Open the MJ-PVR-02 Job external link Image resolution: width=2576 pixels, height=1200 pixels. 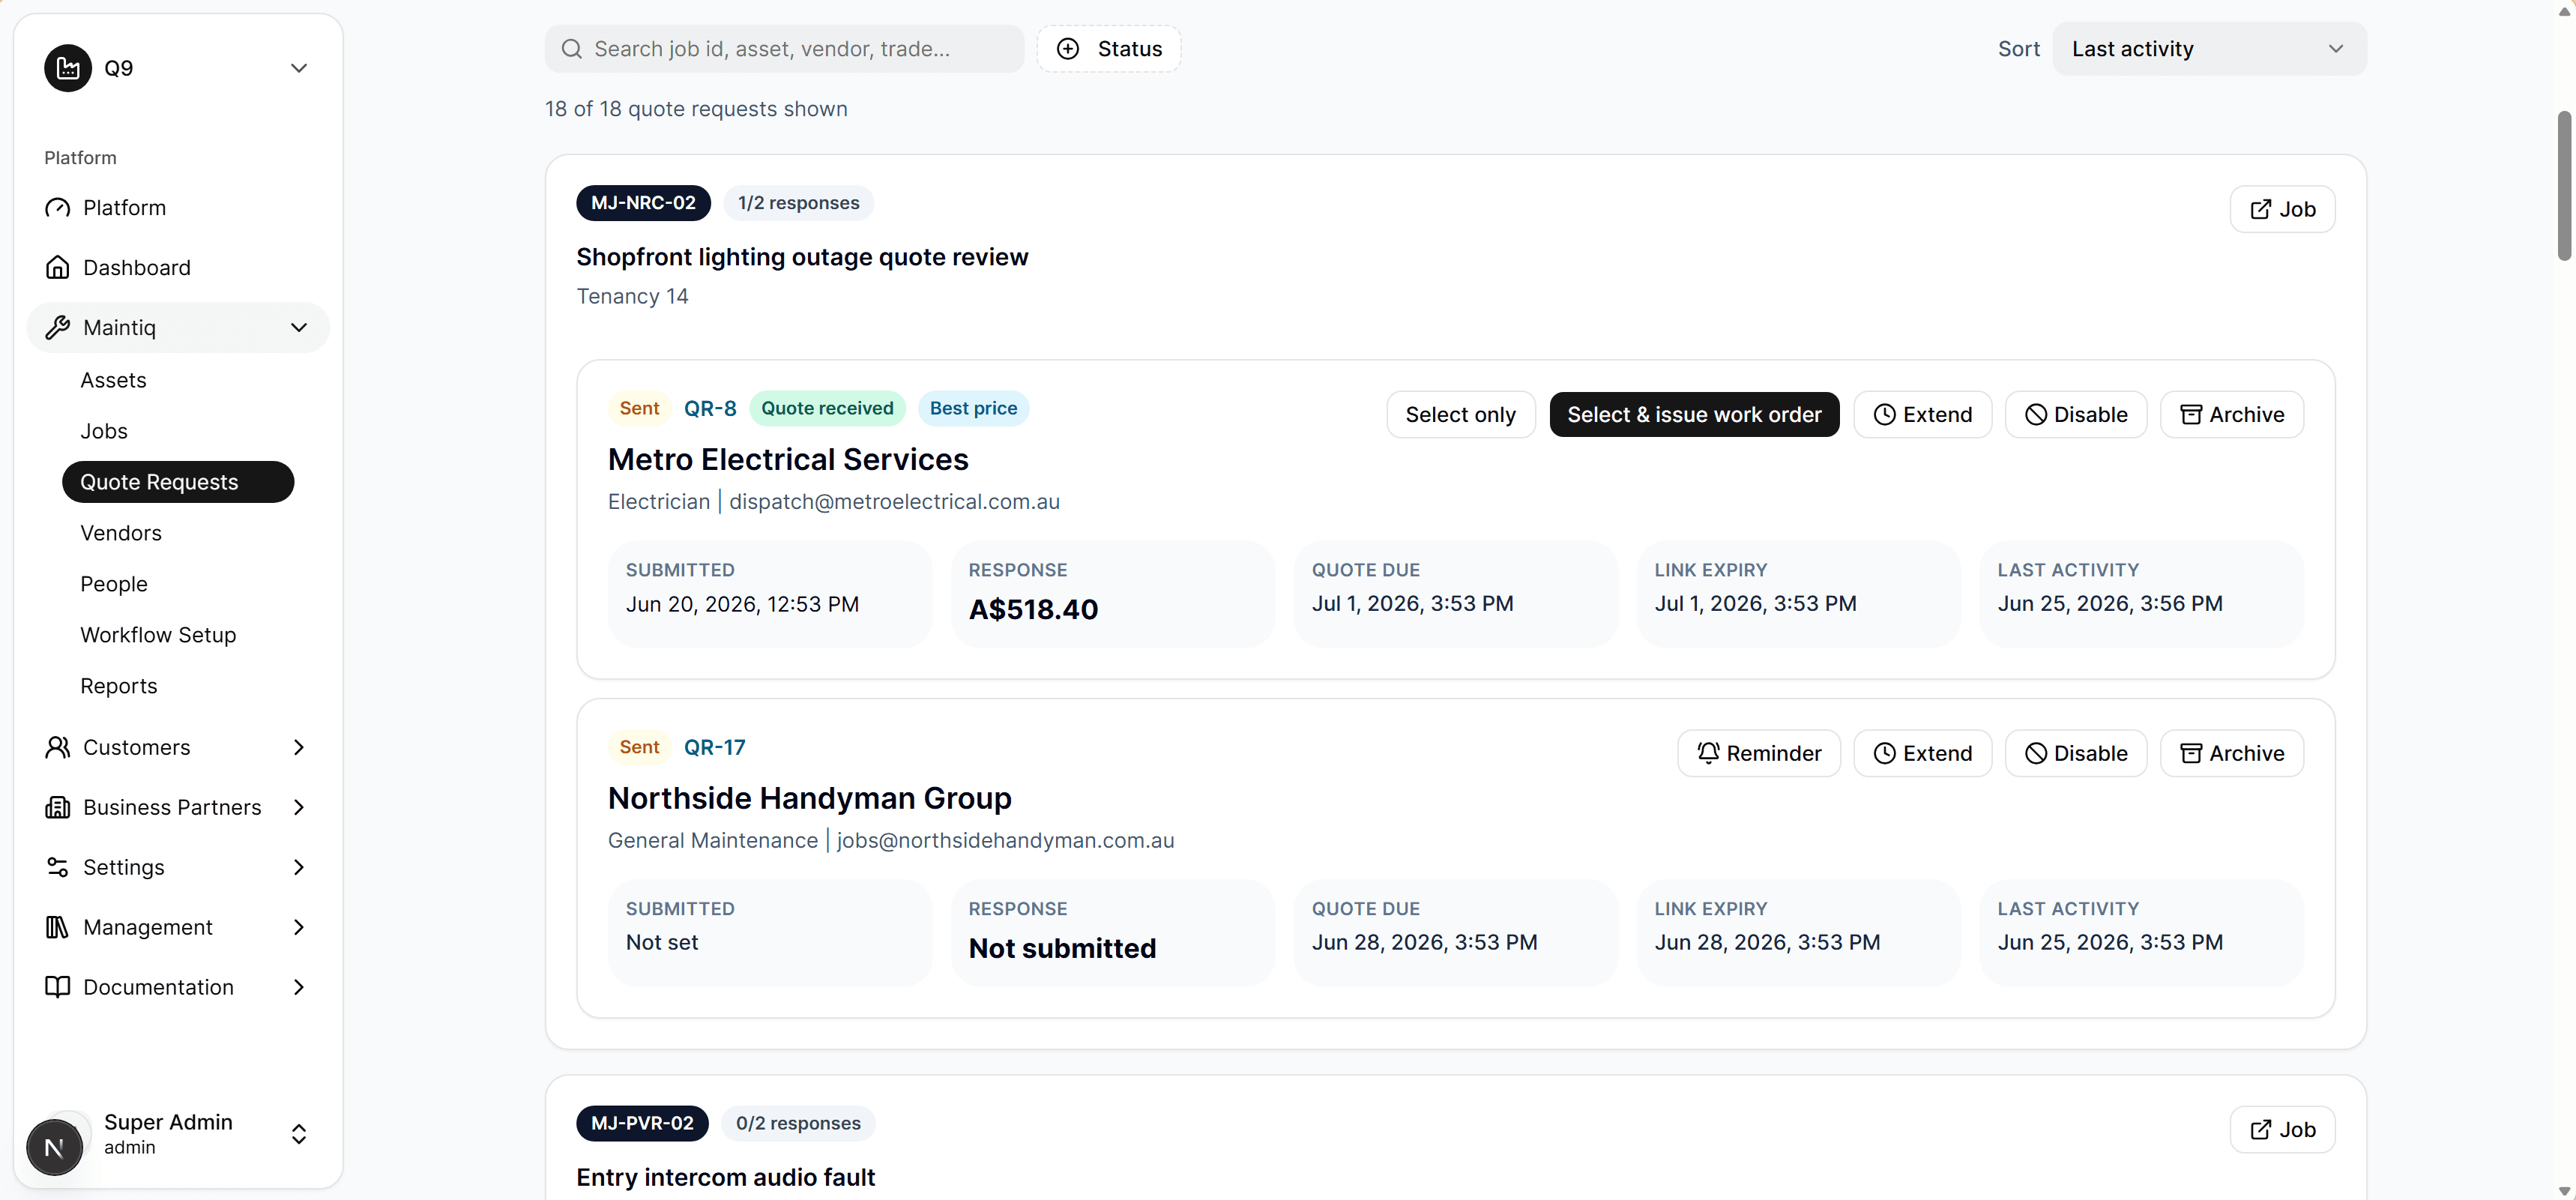tap(2282, 1130)
